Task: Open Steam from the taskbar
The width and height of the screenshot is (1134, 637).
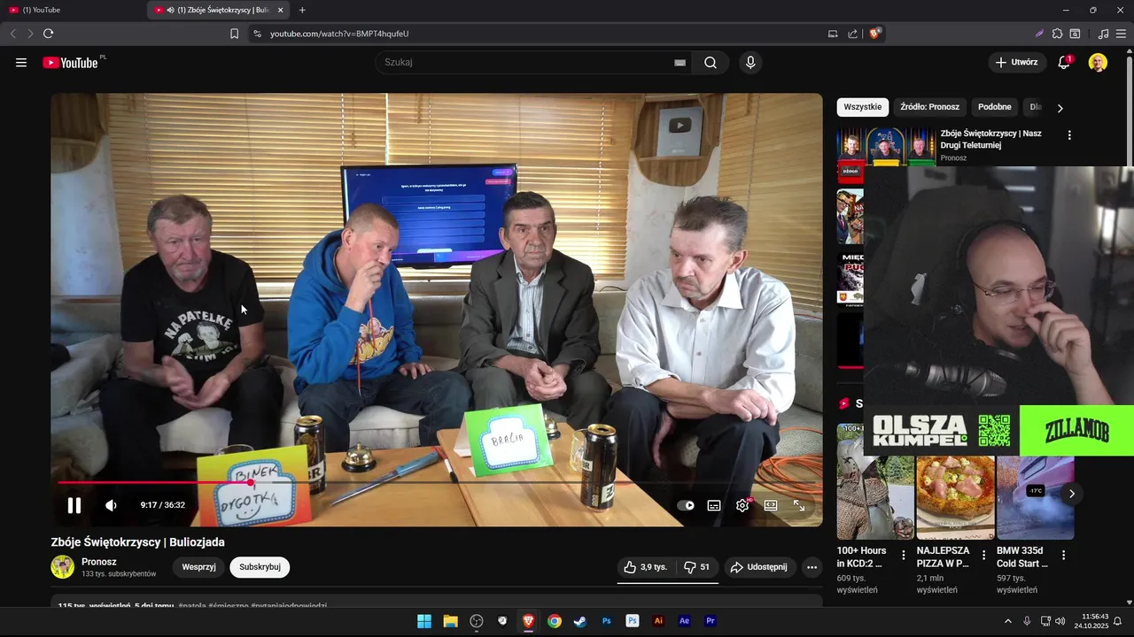Action: point(579,621)
